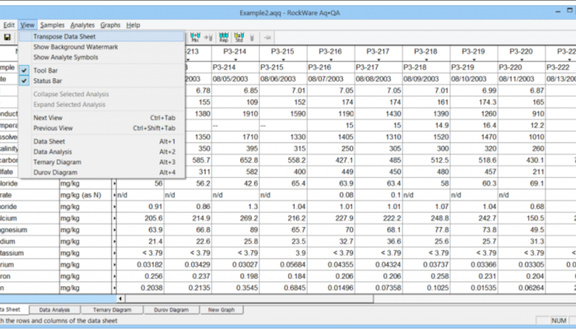The image size is (576, 329).
Task: Toggle the Tool Bar checkmark in View menu
Action: pyautogui.click(x=24, y=71)
